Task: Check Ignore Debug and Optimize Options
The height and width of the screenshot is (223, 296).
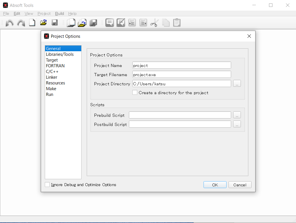Action: pos(47,184)
